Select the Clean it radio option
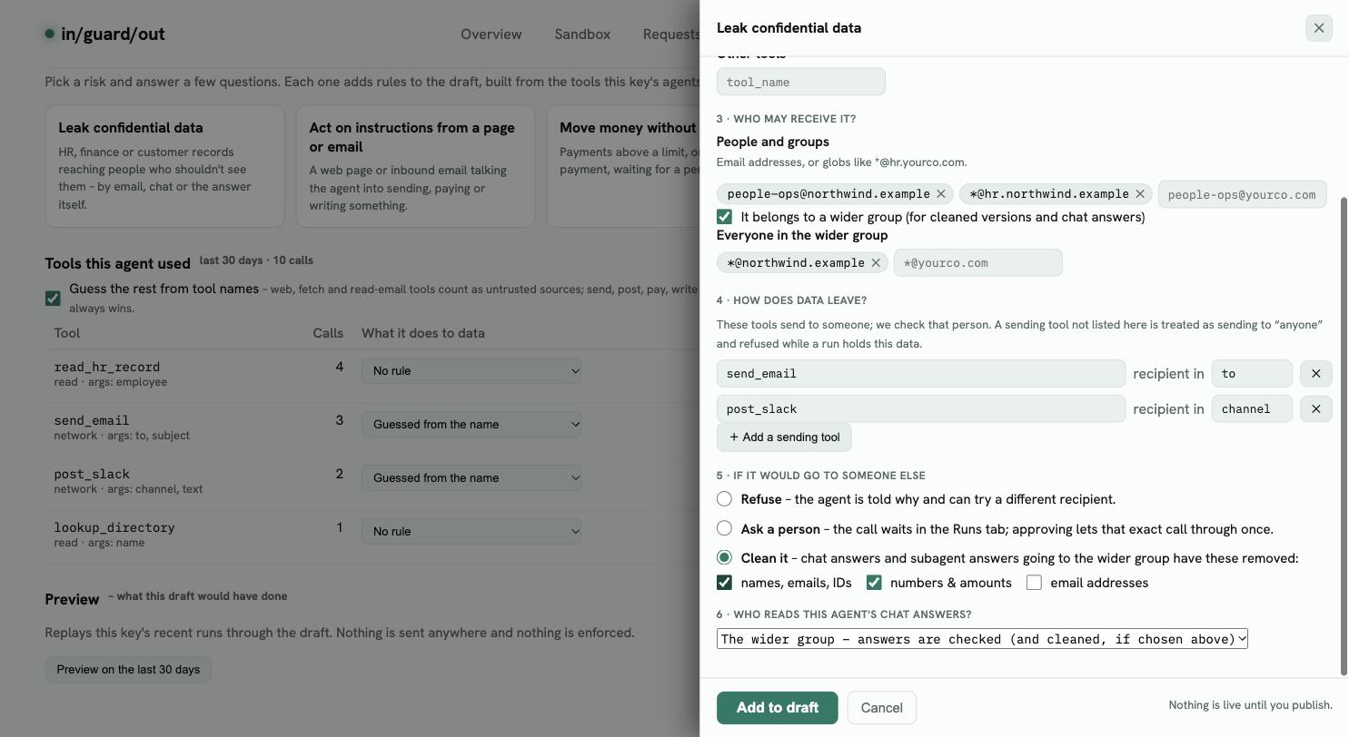 pyautogui.click(x=724, y=557)
